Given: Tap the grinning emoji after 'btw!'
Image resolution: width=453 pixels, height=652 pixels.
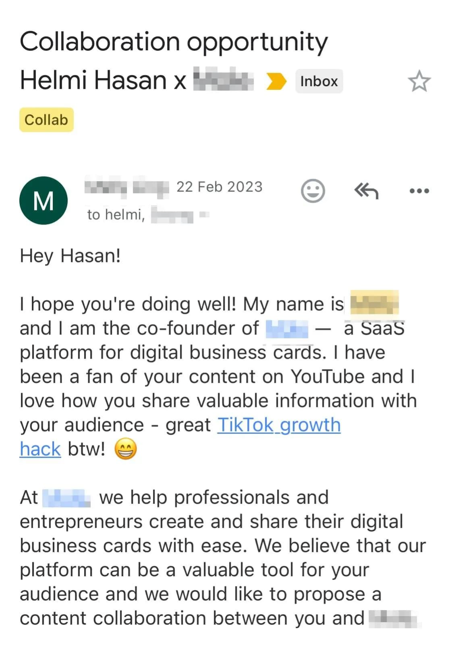Looking at the screenshot, I should tap(126, 449).
